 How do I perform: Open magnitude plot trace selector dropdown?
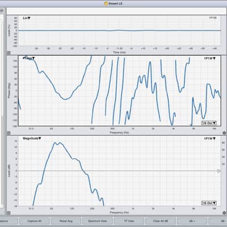pos(209,138)
